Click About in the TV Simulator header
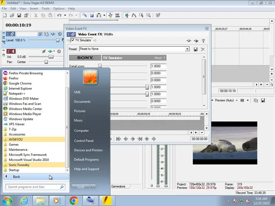 coord(158,58)
